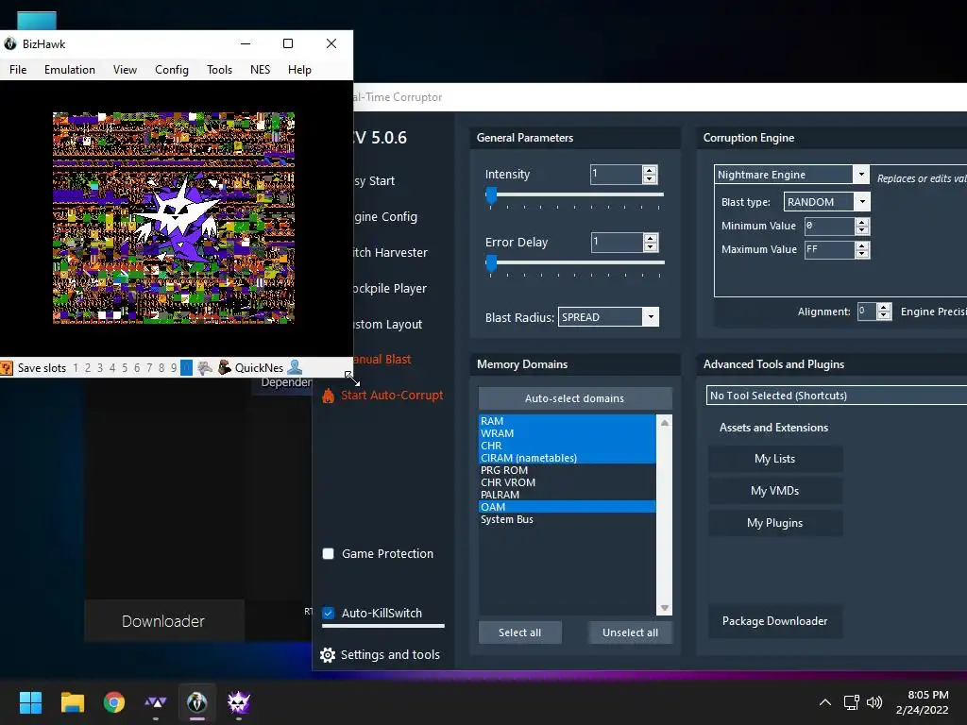The image size is (967, 725).
Task: Click Start Auto-Corrupt
Action: [x=392, y=396]
